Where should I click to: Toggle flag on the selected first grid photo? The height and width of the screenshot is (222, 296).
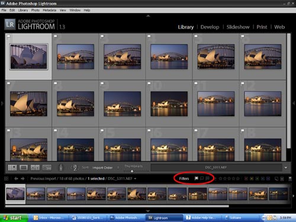[8, 36]
